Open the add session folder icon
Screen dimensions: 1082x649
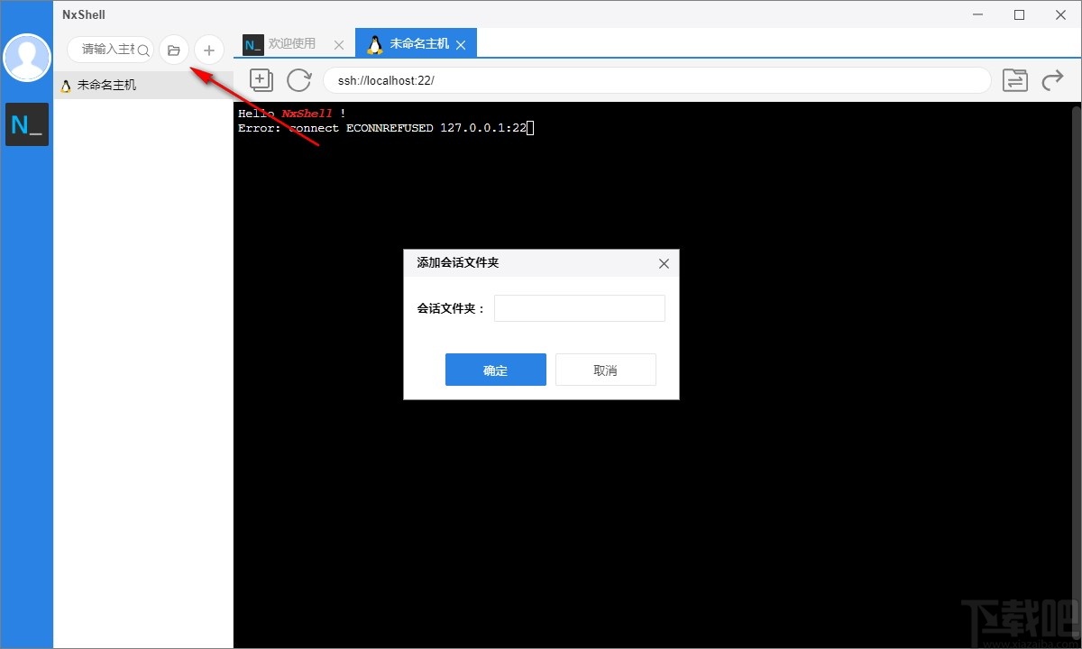[173, 50]
